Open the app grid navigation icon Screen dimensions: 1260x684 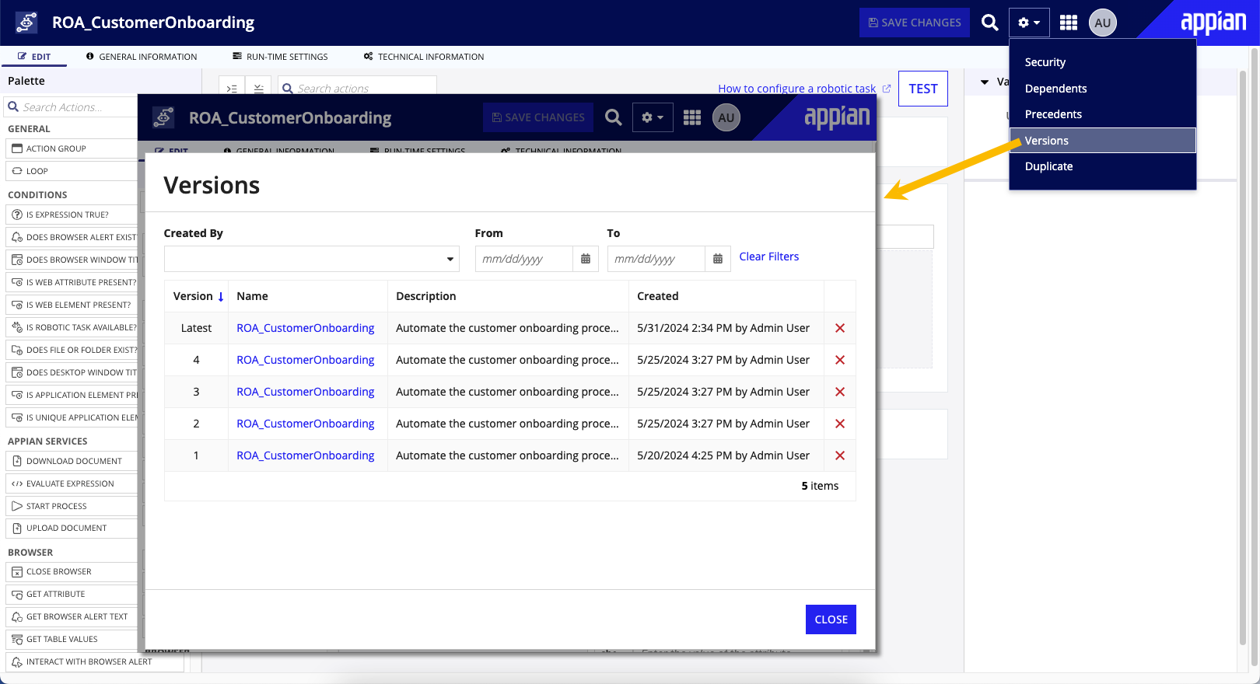pyautogui.click(x=1069, y=23)
